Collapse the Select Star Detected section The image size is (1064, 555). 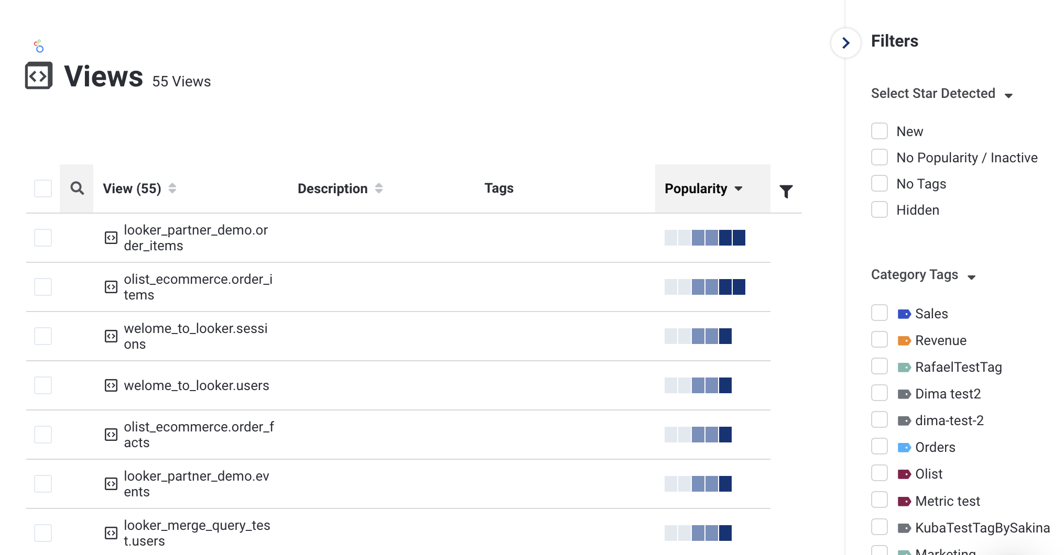coord(1008,95)
